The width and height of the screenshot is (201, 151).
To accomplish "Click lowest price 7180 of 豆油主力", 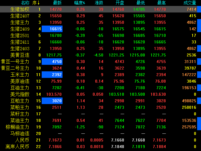I will pyautogui.click(x=140, y=88).
